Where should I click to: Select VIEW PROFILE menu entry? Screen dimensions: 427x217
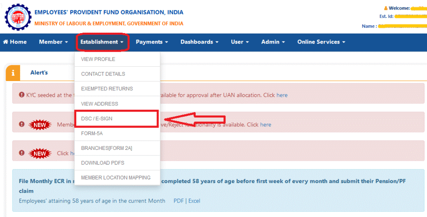pyautogui.click(x=117, y=59)
